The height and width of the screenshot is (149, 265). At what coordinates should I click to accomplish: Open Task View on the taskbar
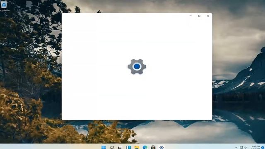tap(120, 147)
